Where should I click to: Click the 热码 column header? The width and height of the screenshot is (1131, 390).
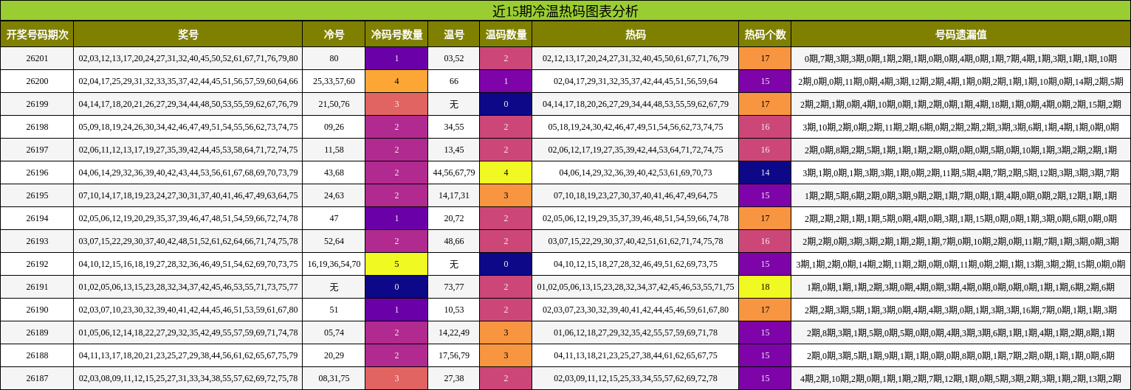click(636, 35)
